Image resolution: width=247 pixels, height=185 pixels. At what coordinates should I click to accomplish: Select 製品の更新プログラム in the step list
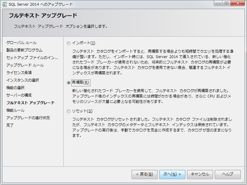(x=24, y=50)
